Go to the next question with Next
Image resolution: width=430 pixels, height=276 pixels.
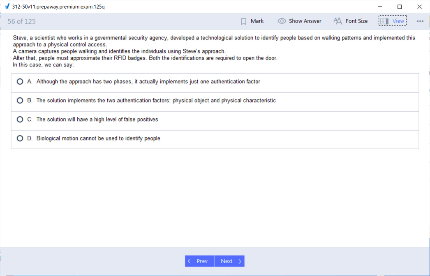click(x=230, y=261)
